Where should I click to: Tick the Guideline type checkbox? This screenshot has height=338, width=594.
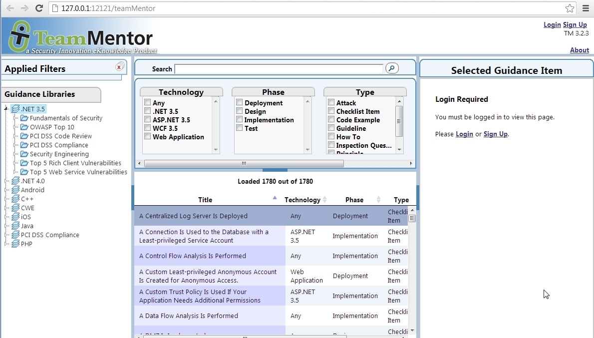click(x=331, y=128)
